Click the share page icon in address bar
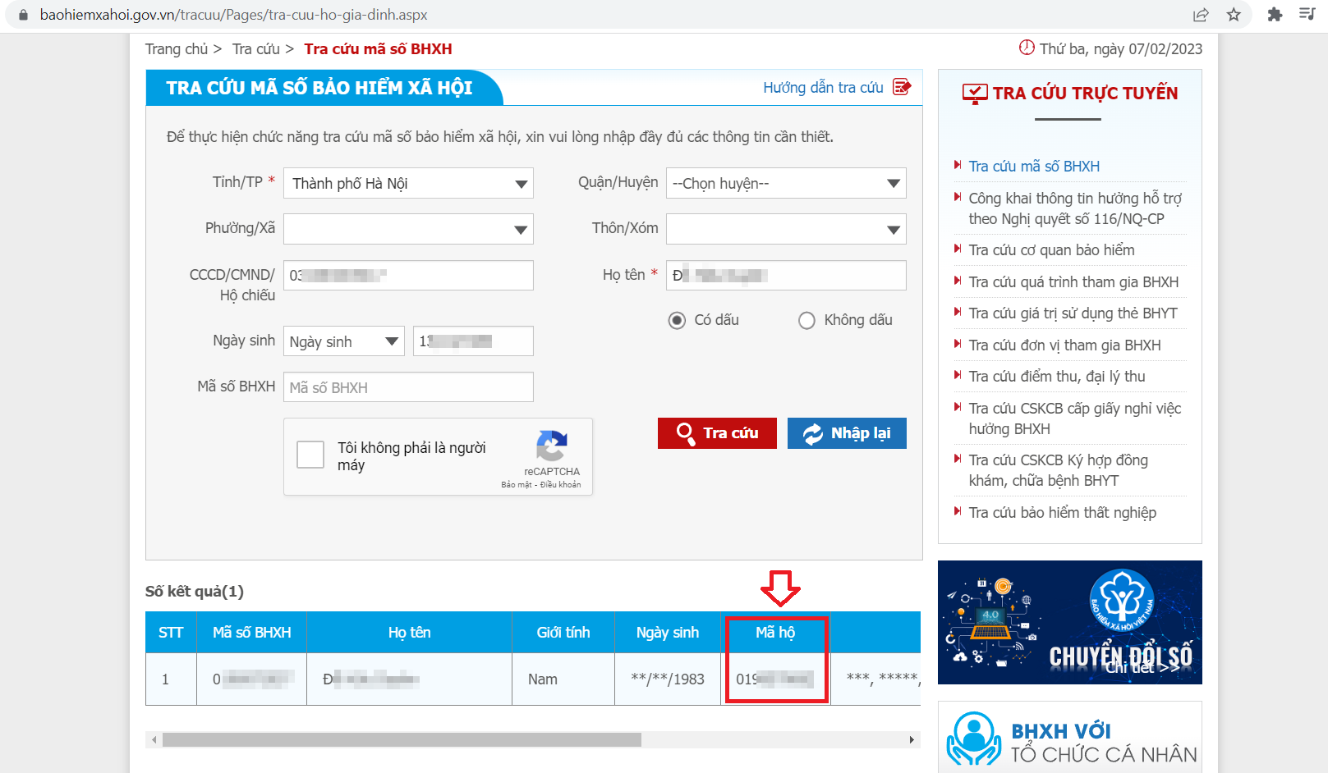The width and height of the screenshot is (1328, 773). point(1201,15)
